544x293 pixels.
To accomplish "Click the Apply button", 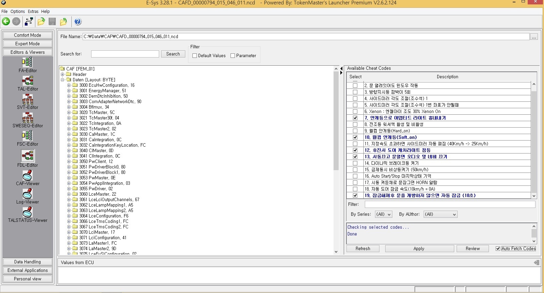I will pyautogui.click(x=419, y=248).
